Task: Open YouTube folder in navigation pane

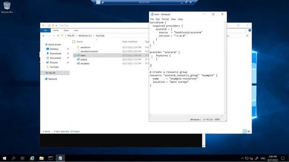Action: point(54,67)
